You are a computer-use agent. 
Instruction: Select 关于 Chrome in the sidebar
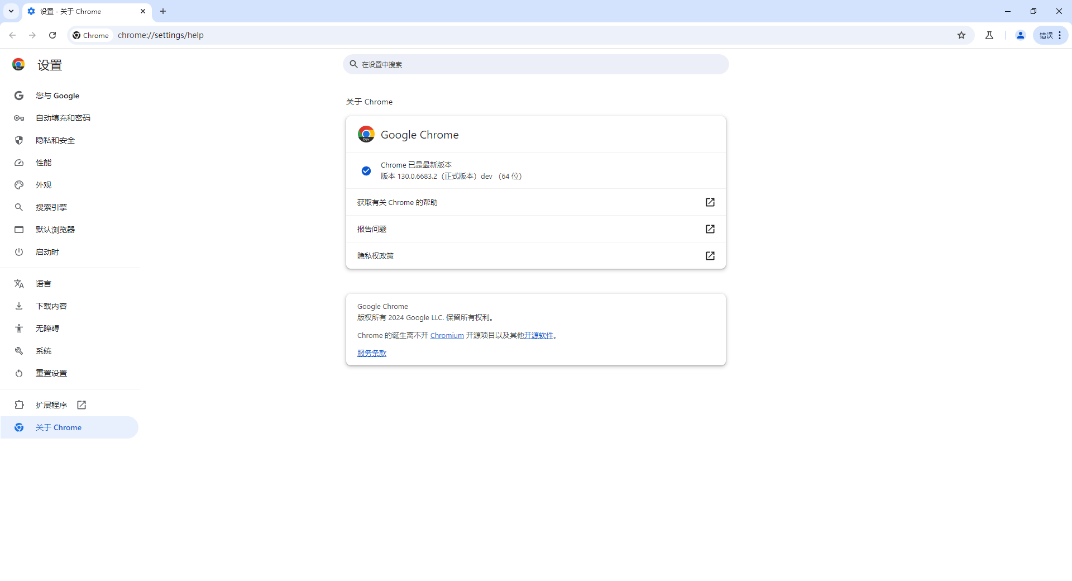[69, 427]
